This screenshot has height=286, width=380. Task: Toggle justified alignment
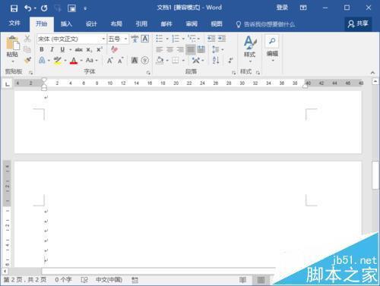pos(191,49)
